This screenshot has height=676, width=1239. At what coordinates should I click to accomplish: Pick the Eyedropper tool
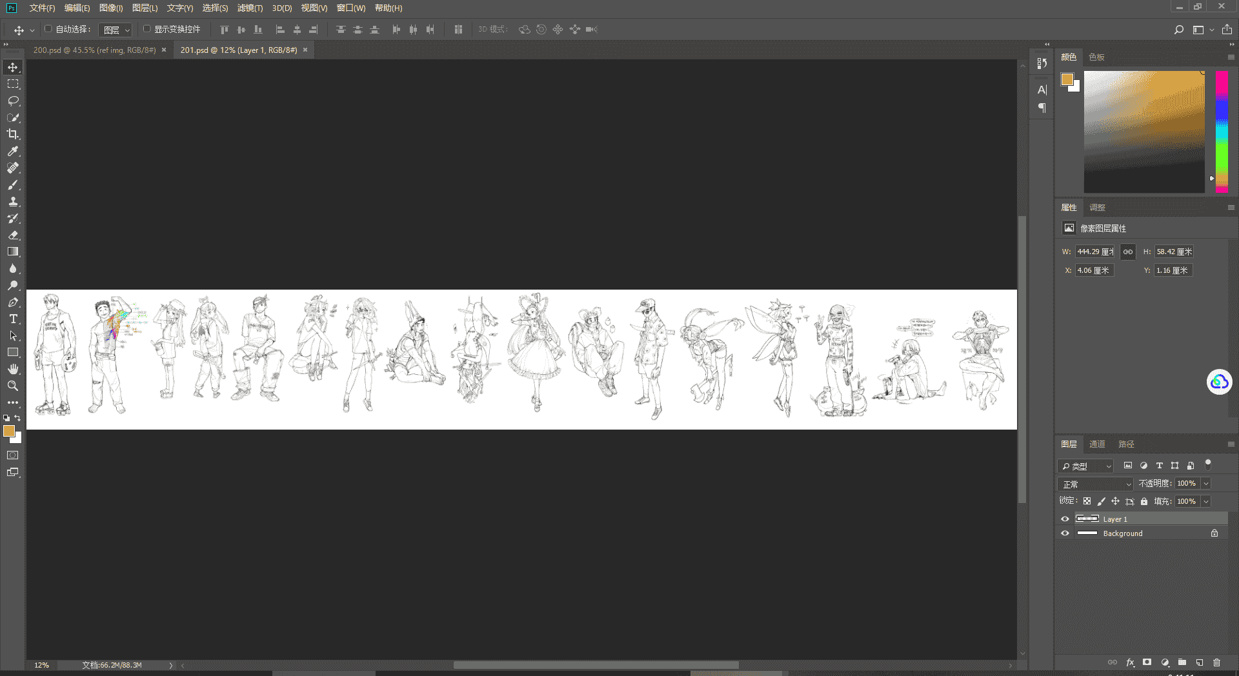pos(13,151)
